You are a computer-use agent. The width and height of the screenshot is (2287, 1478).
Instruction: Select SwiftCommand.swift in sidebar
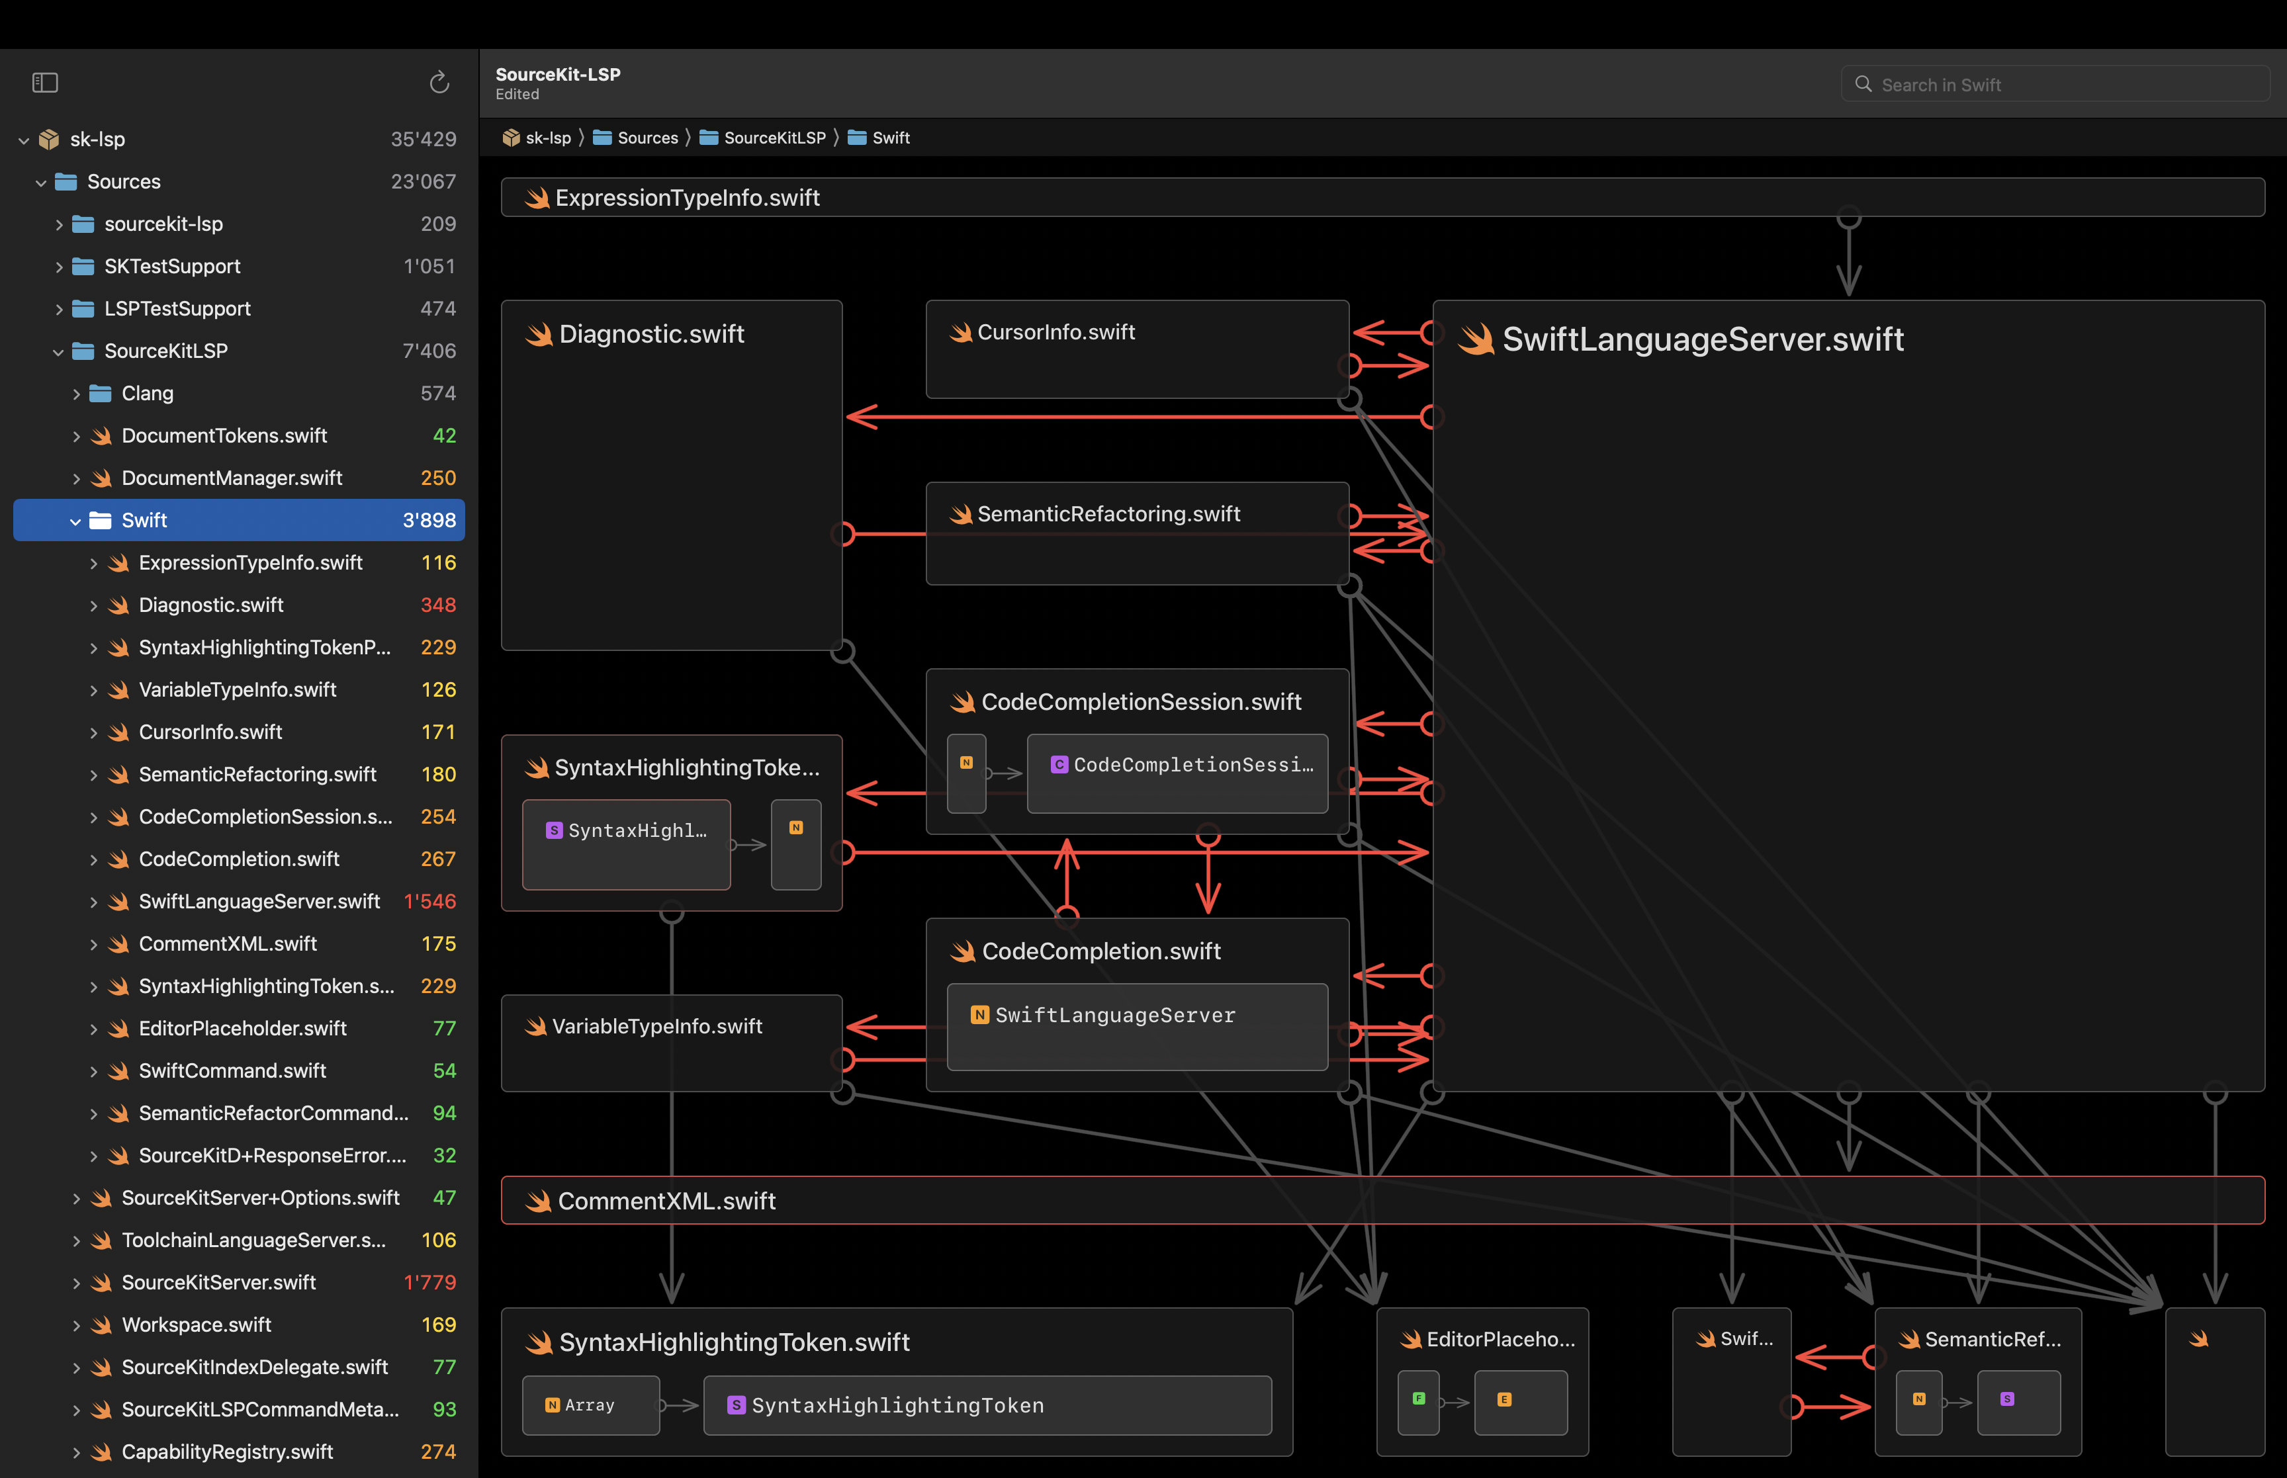tap(239, 1071)
